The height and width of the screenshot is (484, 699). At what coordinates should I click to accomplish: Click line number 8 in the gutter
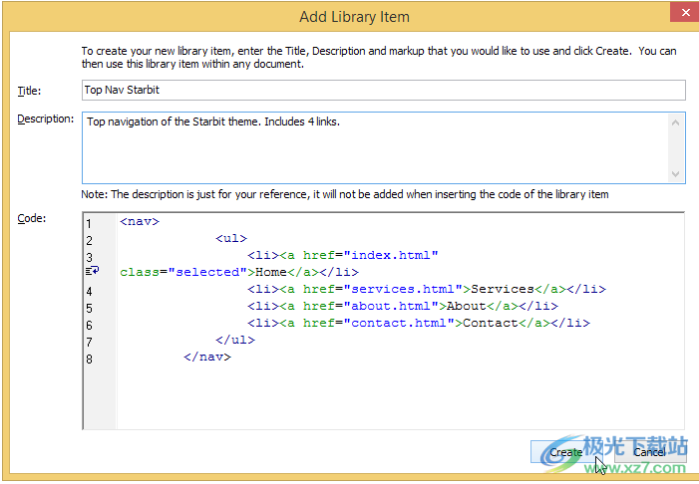click(x=89, y=360)
